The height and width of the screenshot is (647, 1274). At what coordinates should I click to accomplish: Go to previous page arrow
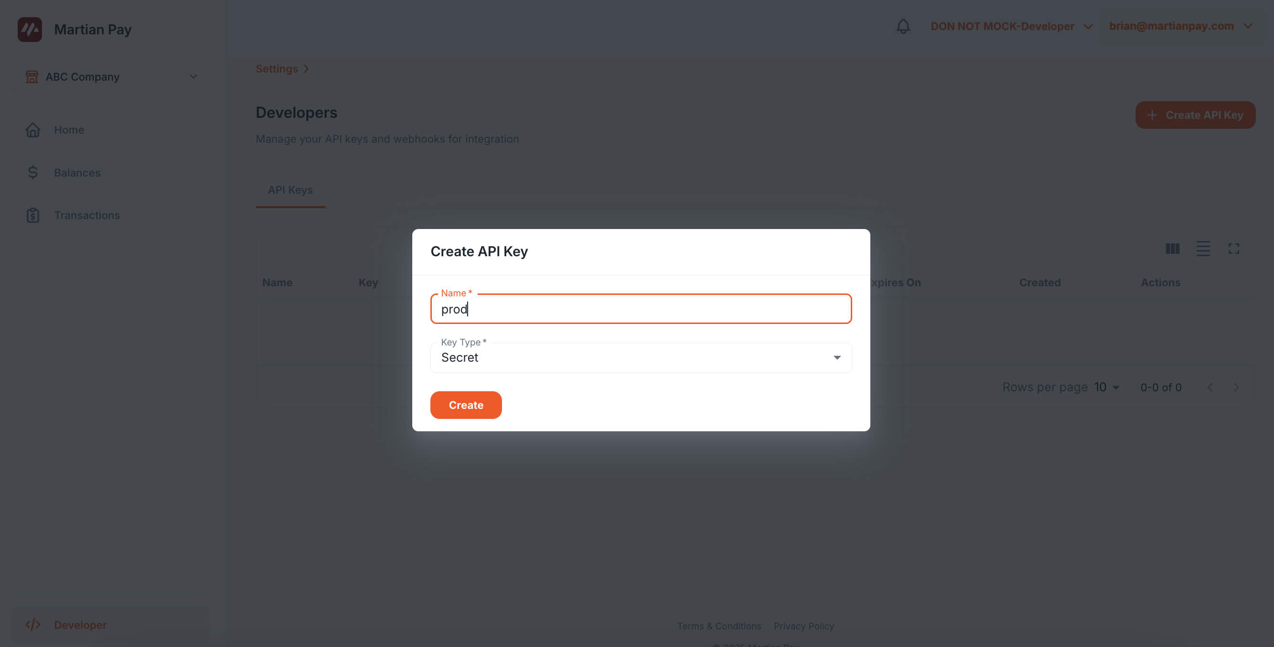pos(1210,387)
